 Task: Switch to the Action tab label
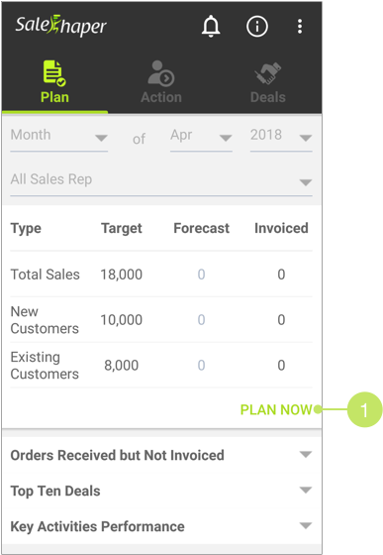pos(161,97)
